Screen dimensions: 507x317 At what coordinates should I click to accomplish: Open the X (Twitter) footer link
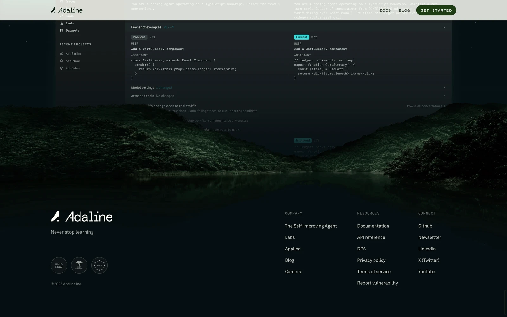click(429, 260)
